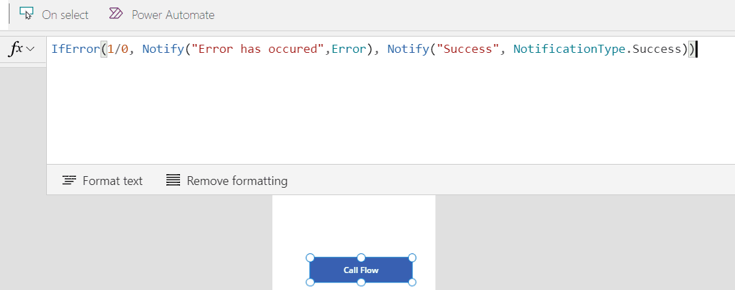Click the Power Automate flow icon
Viewport: 735px width, 290px height.
pos(116,14)
